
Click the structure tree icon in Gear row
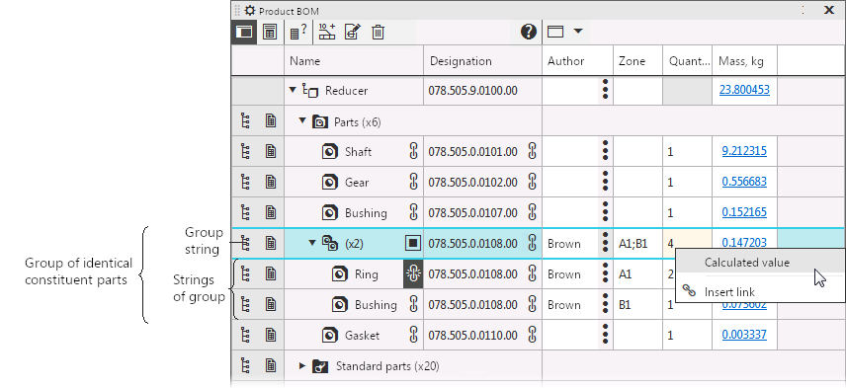point(245,182)
